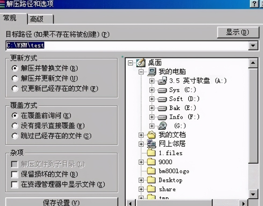Viewport: 263px width, 206px height.
Task: Click the 显示 button
Action: coord(238,32)
